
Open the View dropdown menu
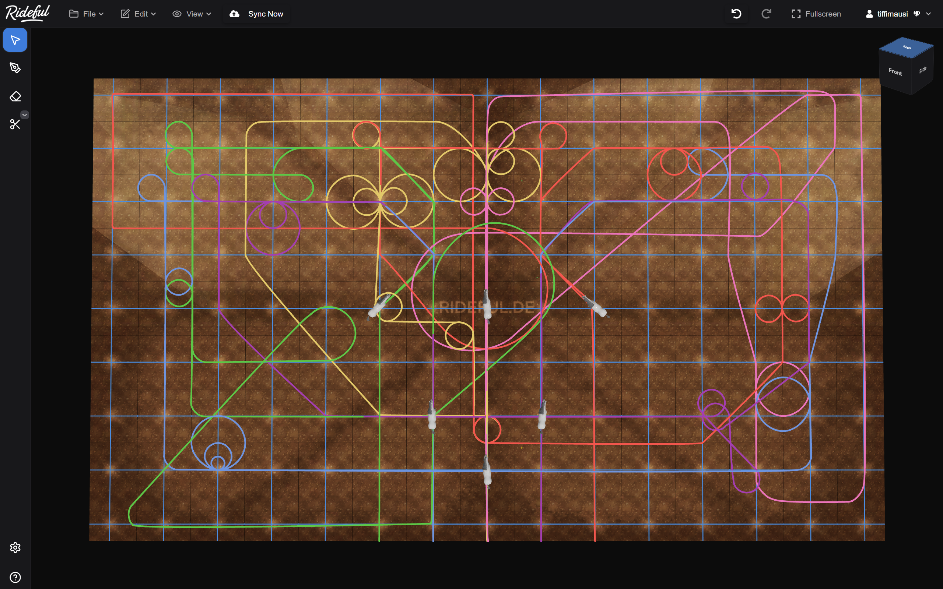point(192,14)
